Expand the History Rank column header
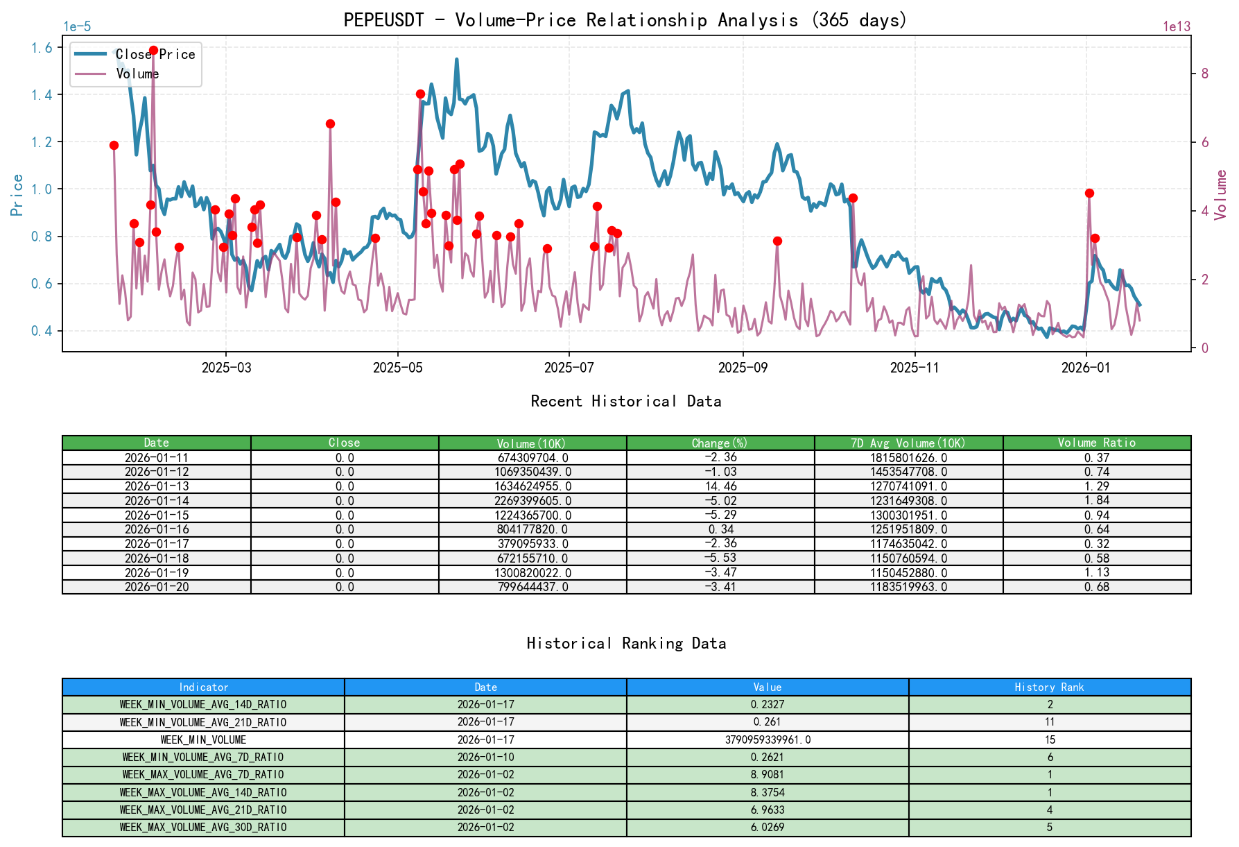The height and width of the screenshot is (847, 1239). coord(1048,687)
